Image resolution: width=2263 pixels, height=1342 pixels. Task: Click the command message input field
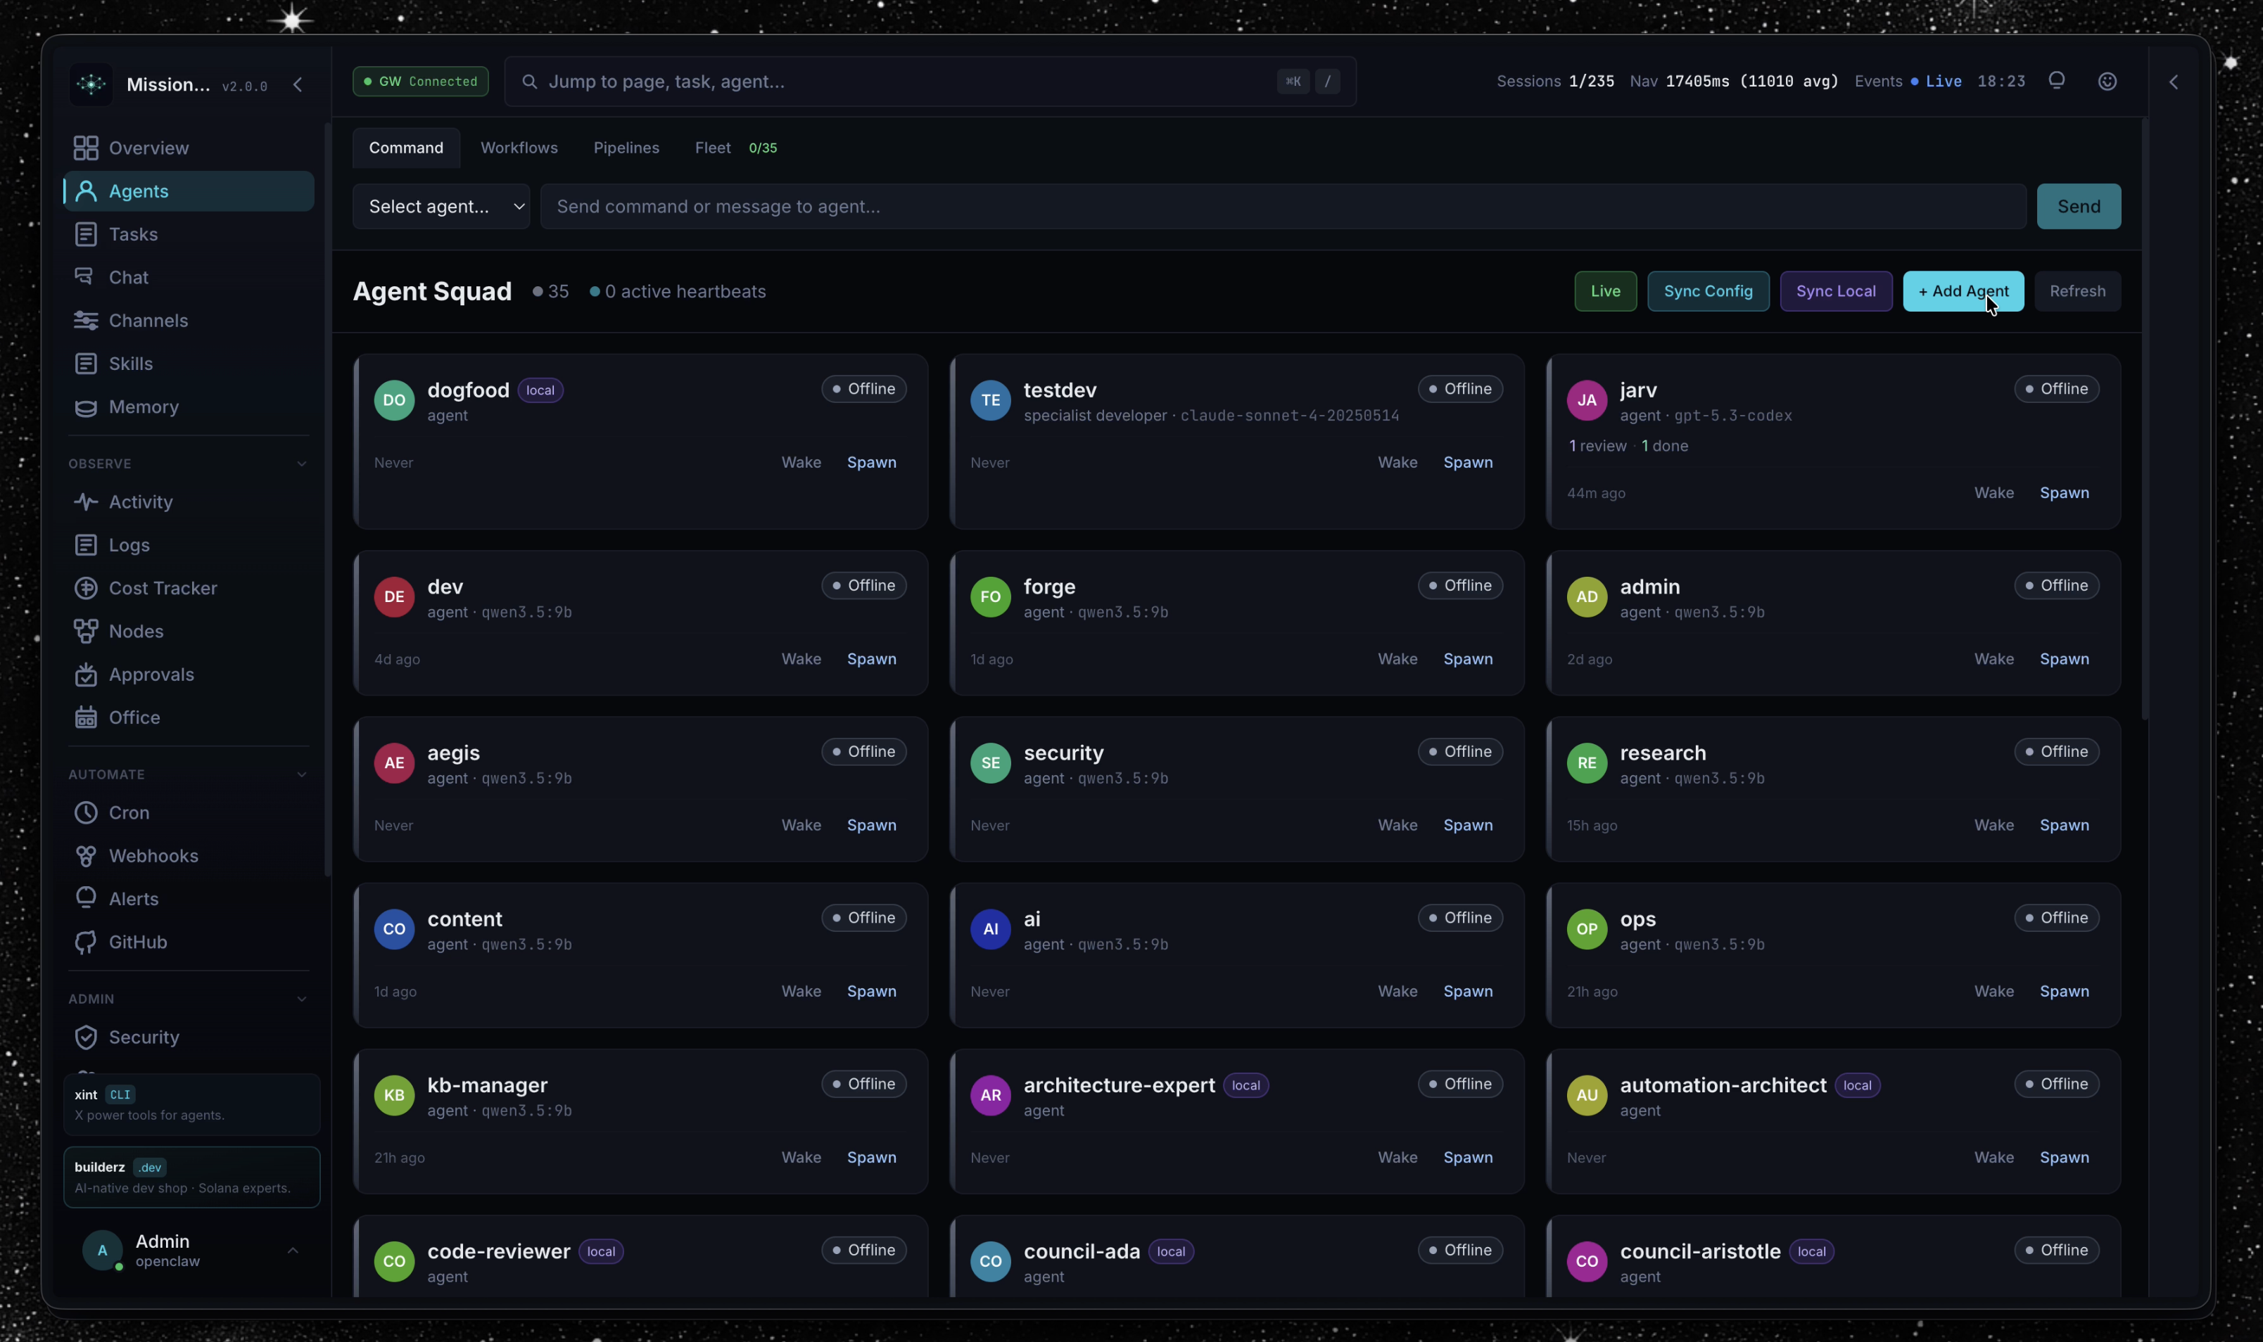click(x=1281, y=206)
